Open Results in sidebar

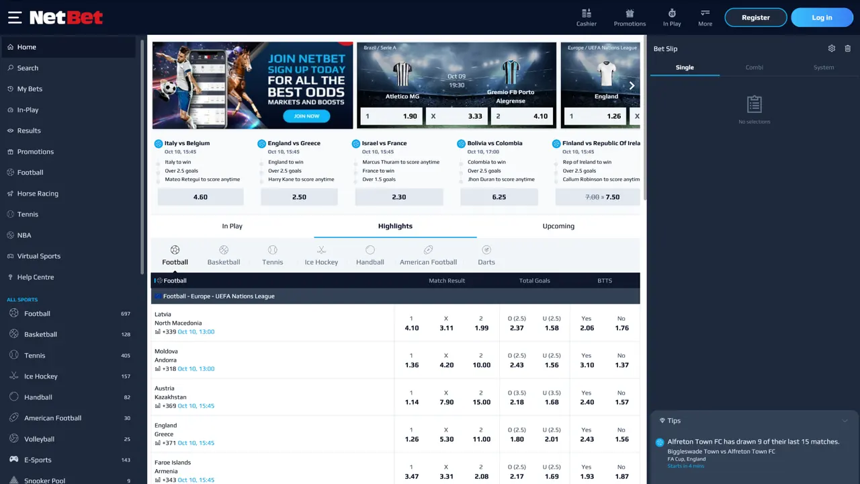click(x=70, y=130)
